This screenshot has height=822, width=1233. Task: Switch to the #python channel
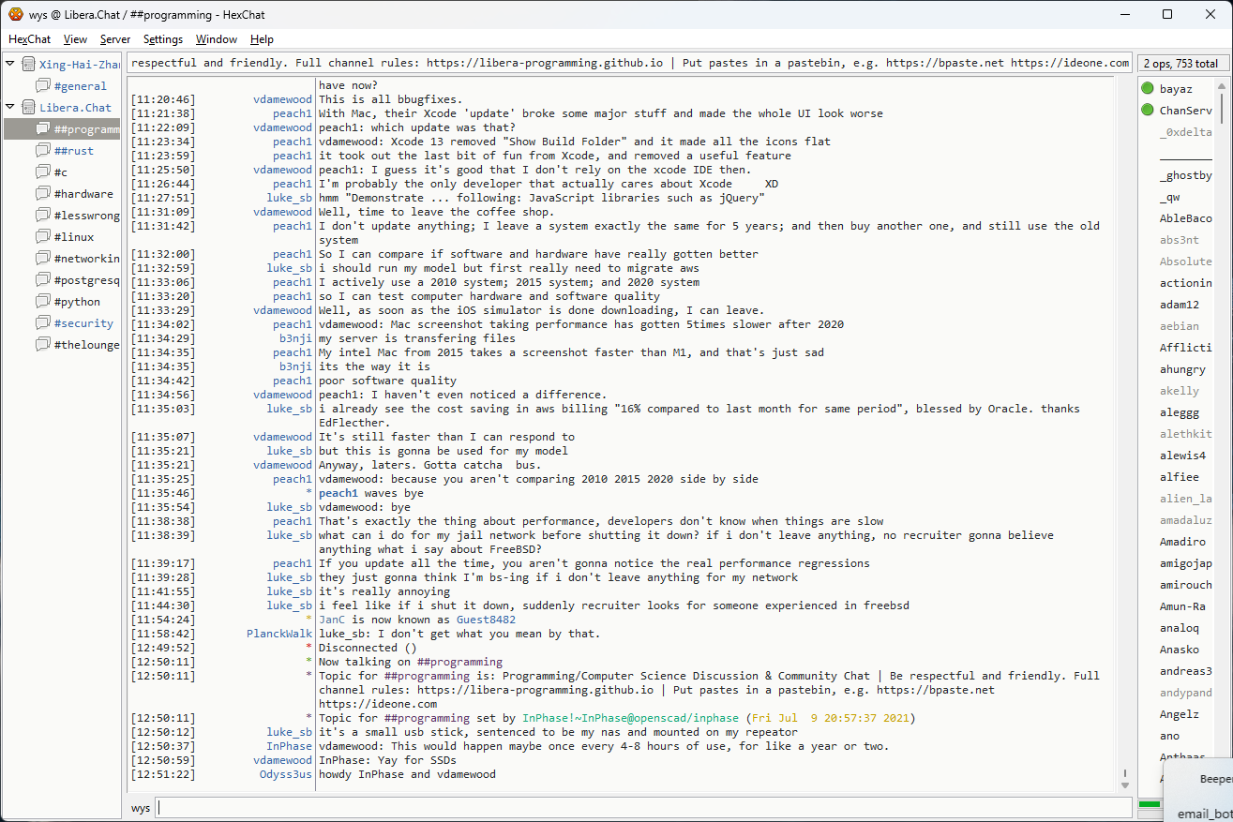point(77,302)
